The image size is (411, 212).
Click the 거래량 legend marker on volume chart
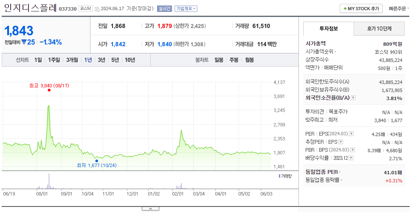(279, 176)
